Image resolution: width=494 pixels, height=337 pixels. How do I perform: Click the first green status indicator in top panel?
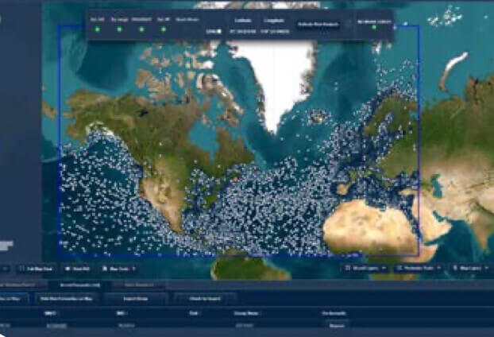[x=97, y=29]
